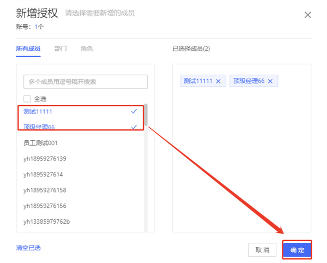327x263 pixels.
Task: Deselect 顶级经理66 in member list
Action: [81, 127]
